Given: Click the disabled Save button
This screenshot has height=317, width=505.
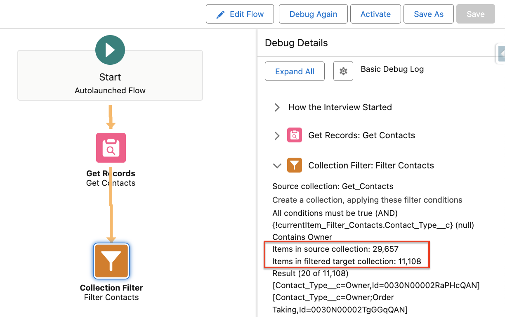Looking at the screenshot, I should [x=475, y=14].
